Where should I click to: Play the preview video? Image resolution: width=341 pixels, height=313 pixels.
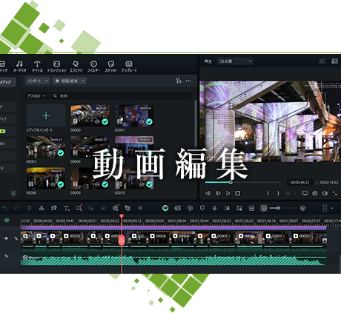pyautogui.click(x=228, y=193)
